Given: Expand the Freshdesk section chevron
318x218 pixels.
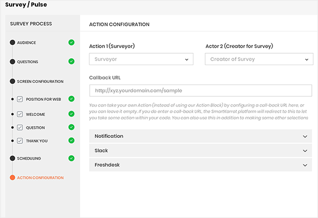Looking at the screenshot, I should (x=305, y=165).
